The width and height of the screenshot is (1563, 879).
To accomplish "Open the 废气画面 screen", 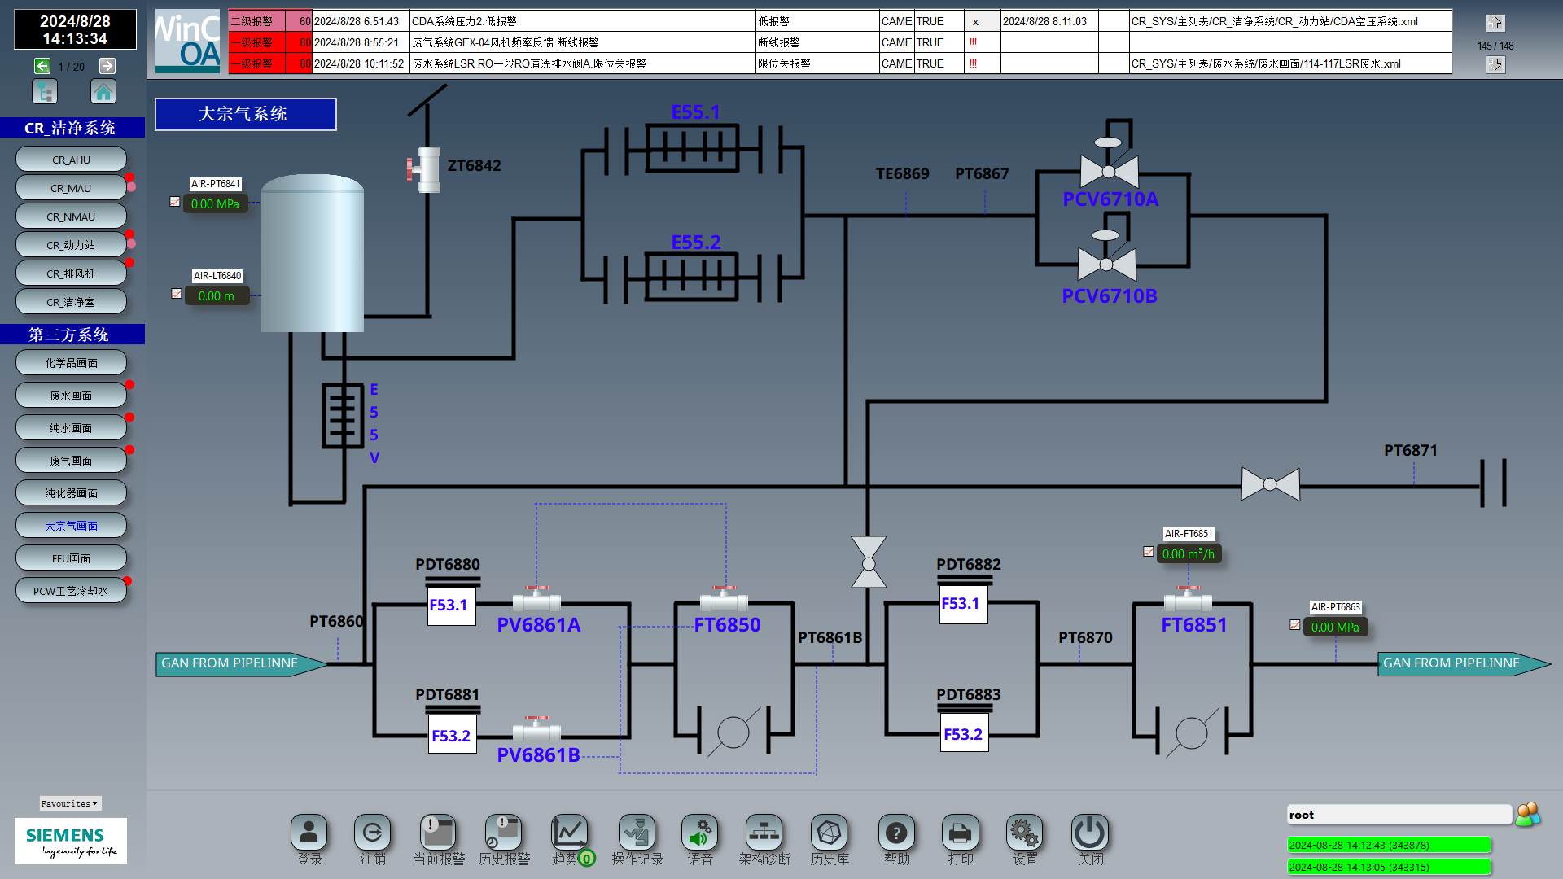I will [71, 461].
